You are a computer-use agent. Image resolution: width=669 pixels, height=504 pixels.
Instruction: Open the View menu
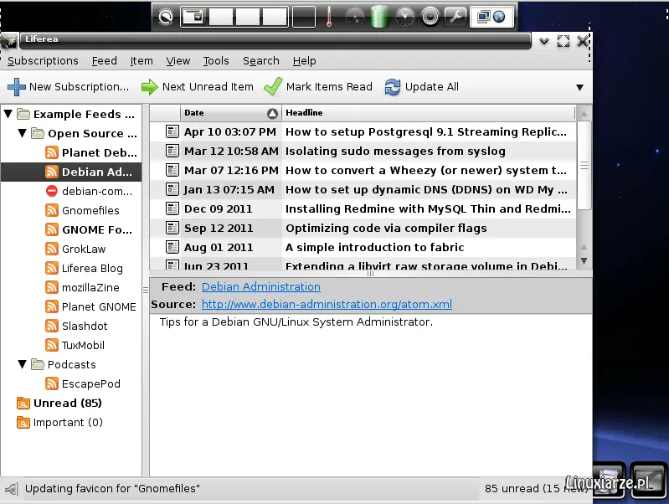pyautogui.click(x=178, y=61)
